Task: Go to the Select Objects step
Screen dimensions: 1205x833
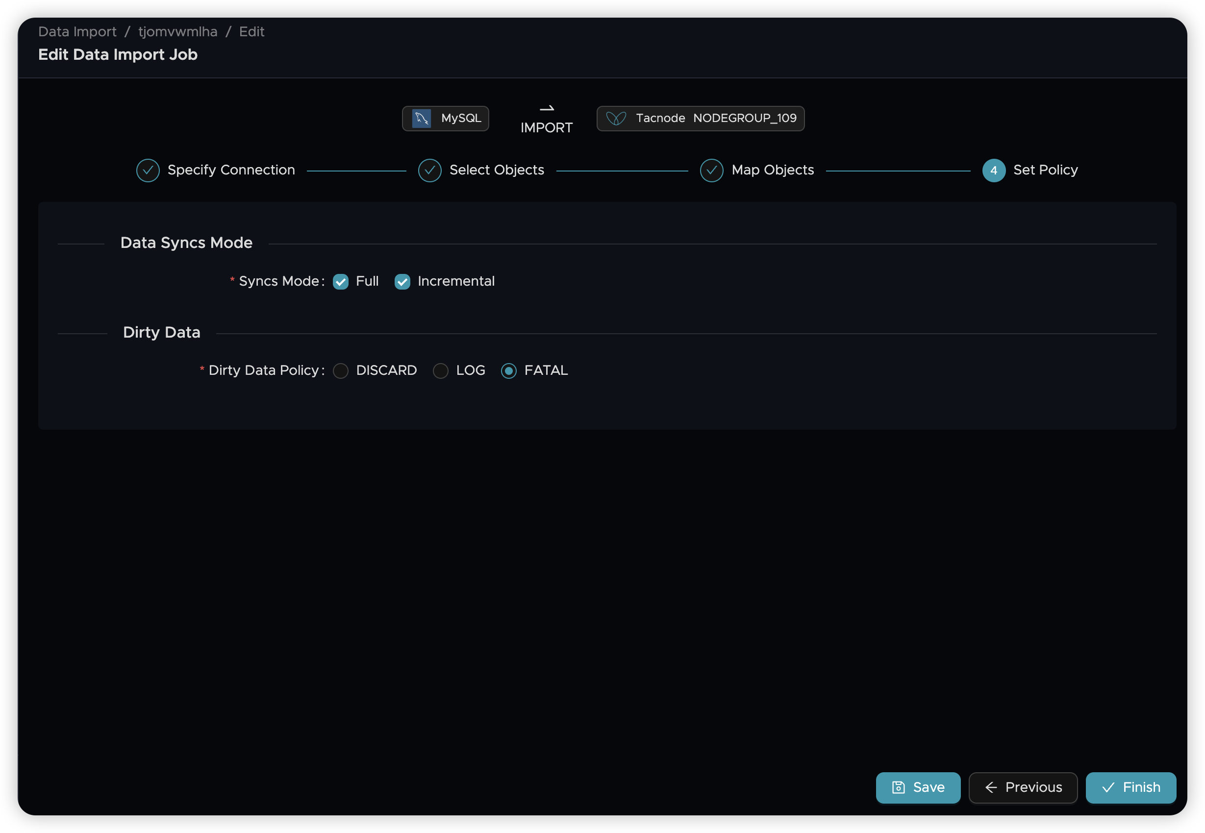Action: (x=497, y=170)
